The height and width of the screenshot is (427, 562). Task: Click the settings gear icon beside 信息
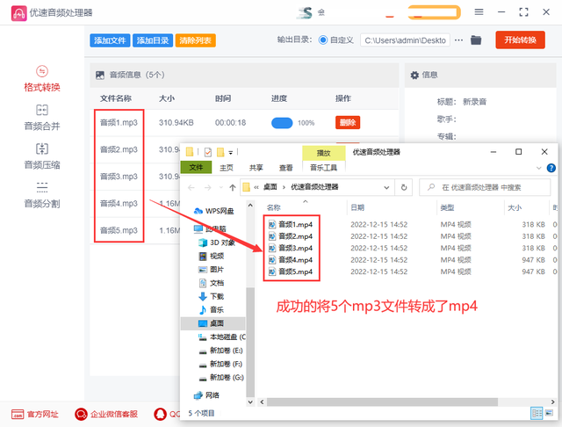coord(414,75)
